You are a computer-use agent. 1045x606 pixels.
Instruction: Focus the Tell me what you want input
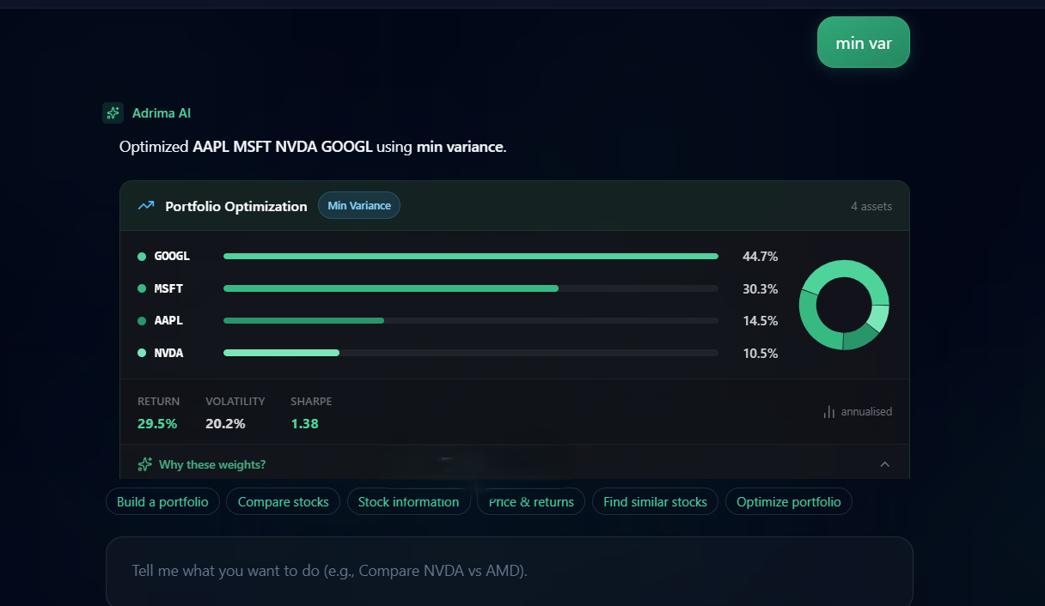click(x=510, y=571)
